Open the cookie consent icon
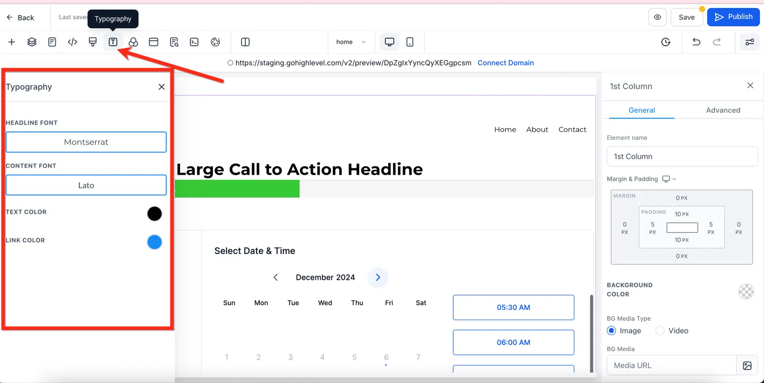The height and width of the screenshot is (383, 764). coord(215,42)
